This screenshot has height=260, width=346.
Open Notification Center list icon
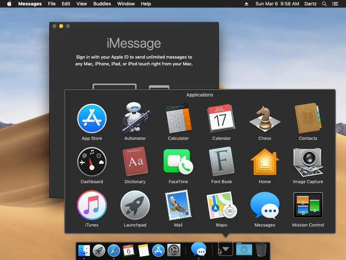[x=335, y=4]
